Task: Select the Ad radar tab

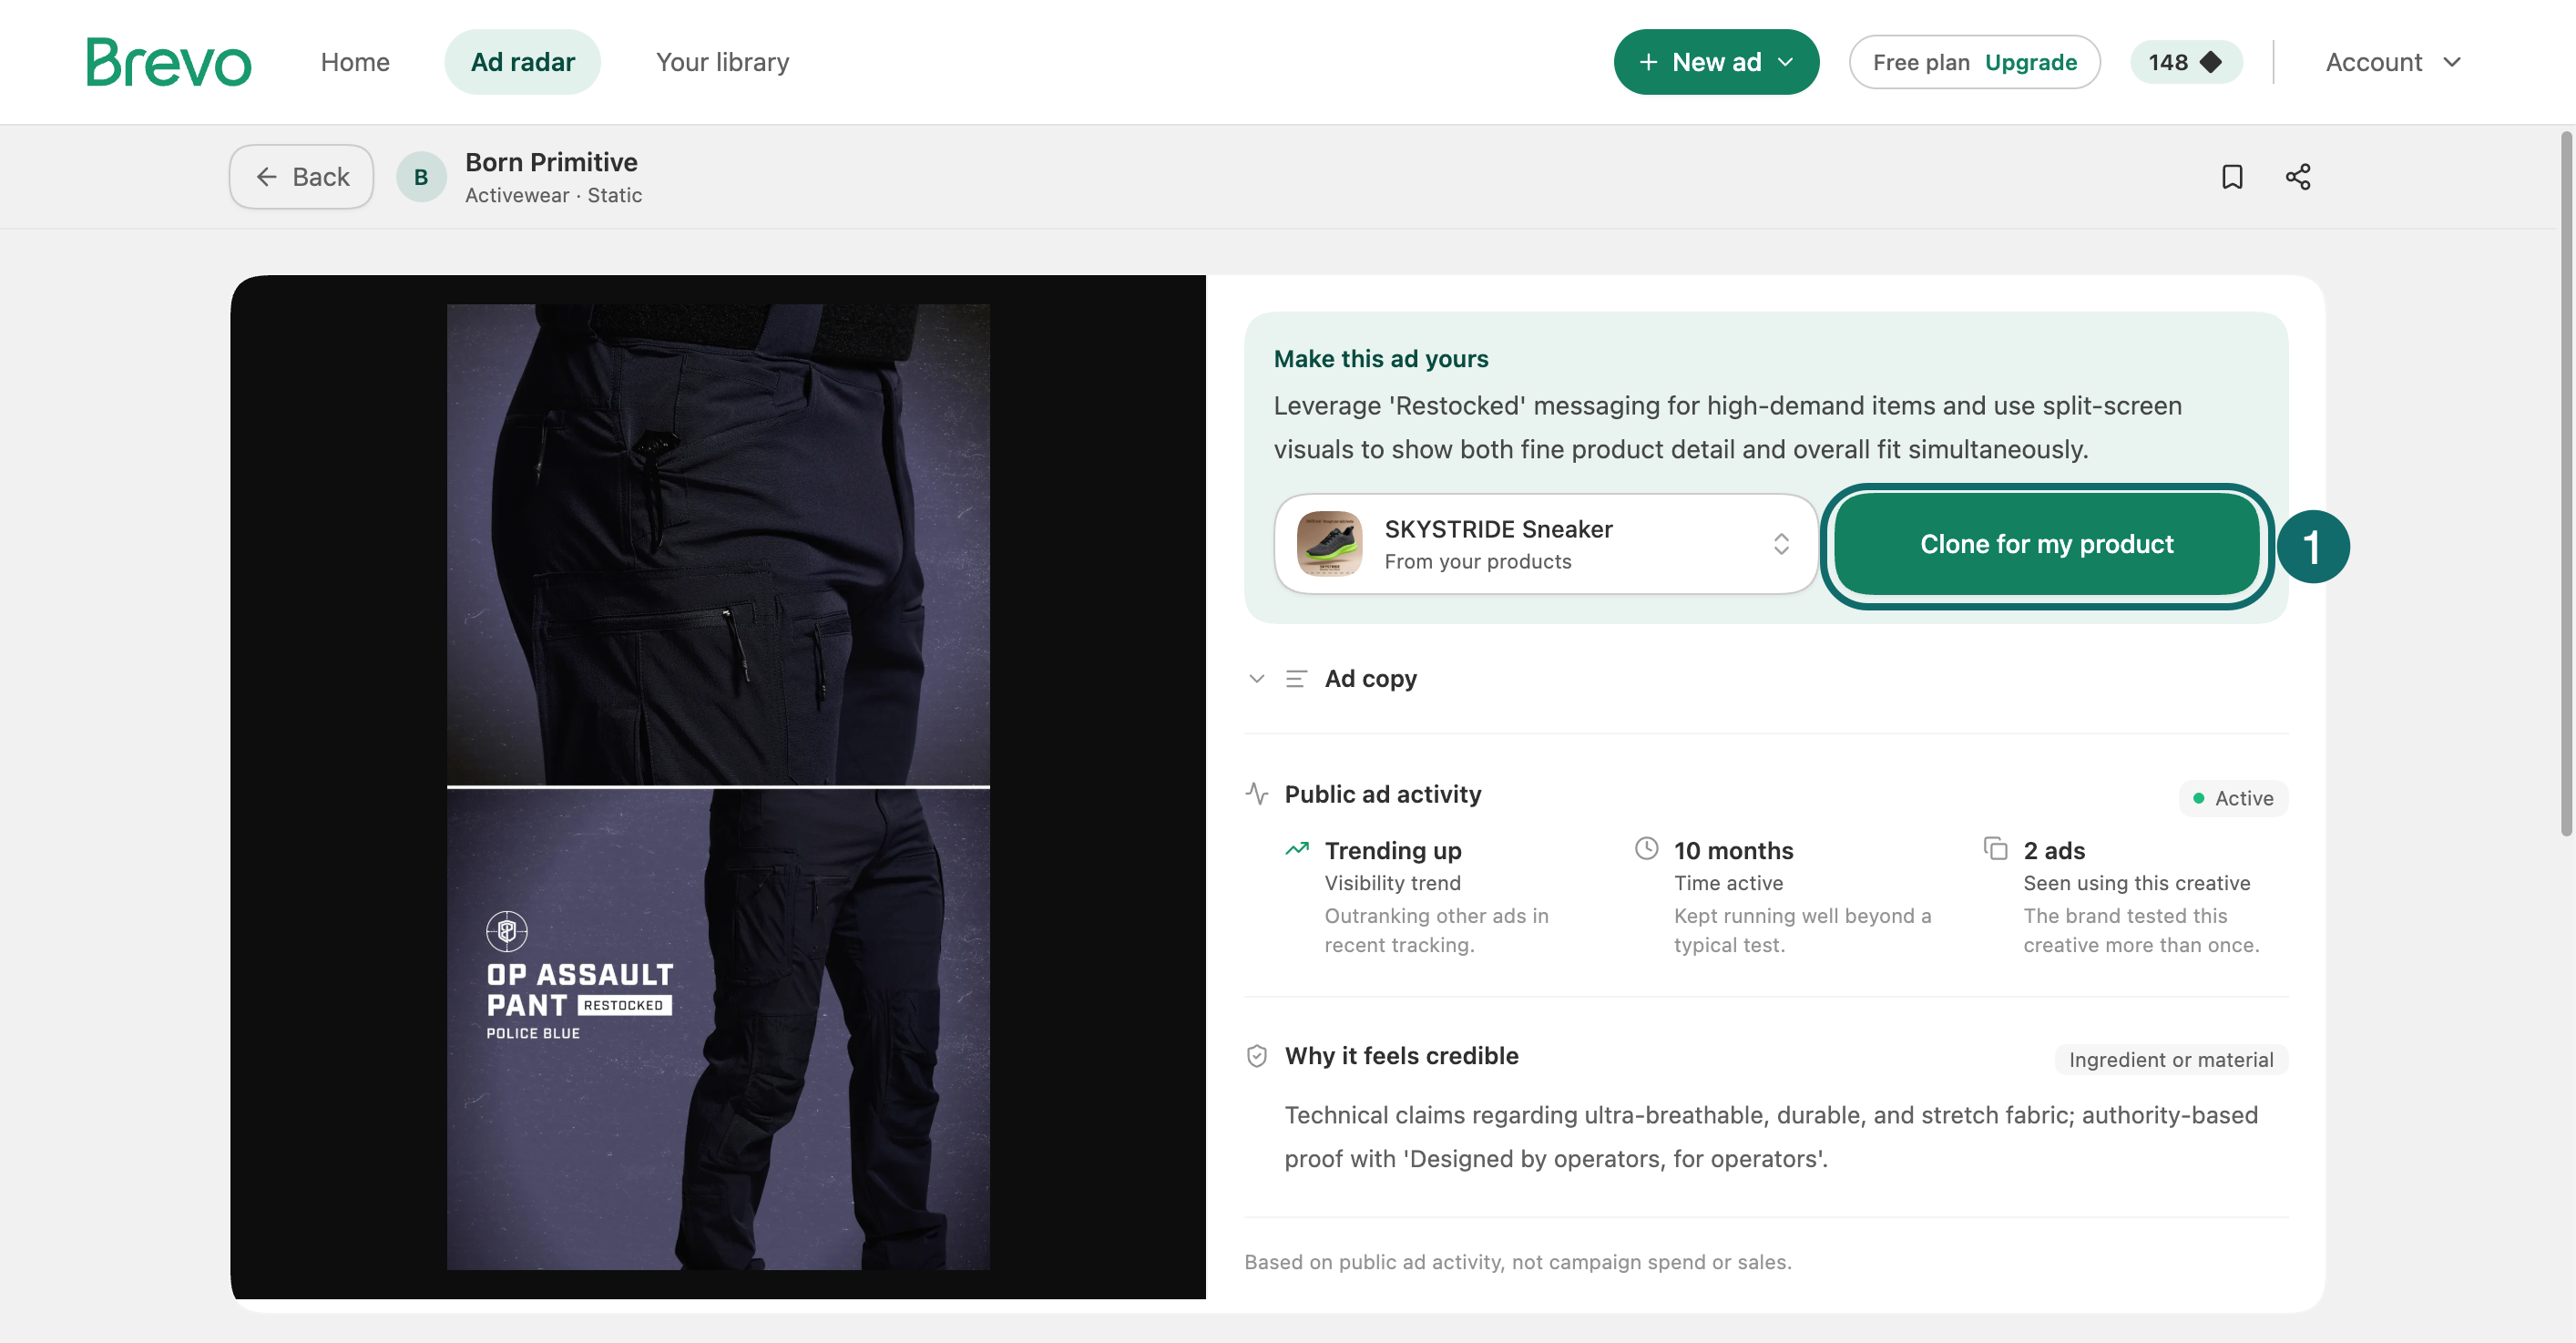Action: 523,62
